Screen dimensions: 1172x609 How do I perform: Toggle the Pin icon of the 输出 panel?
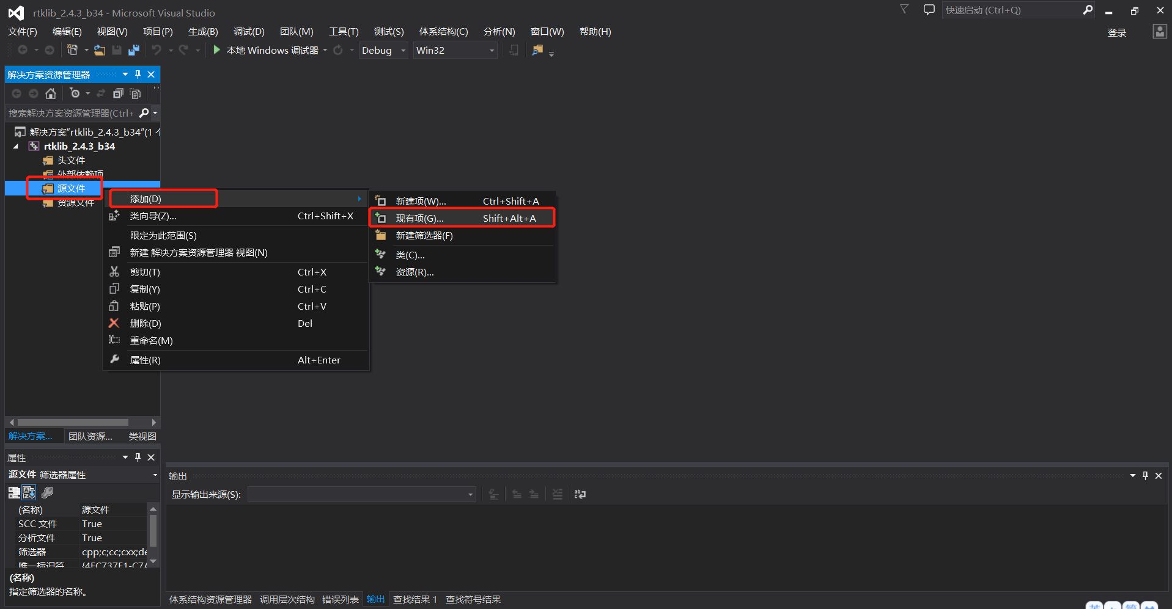click(1145, 476)
